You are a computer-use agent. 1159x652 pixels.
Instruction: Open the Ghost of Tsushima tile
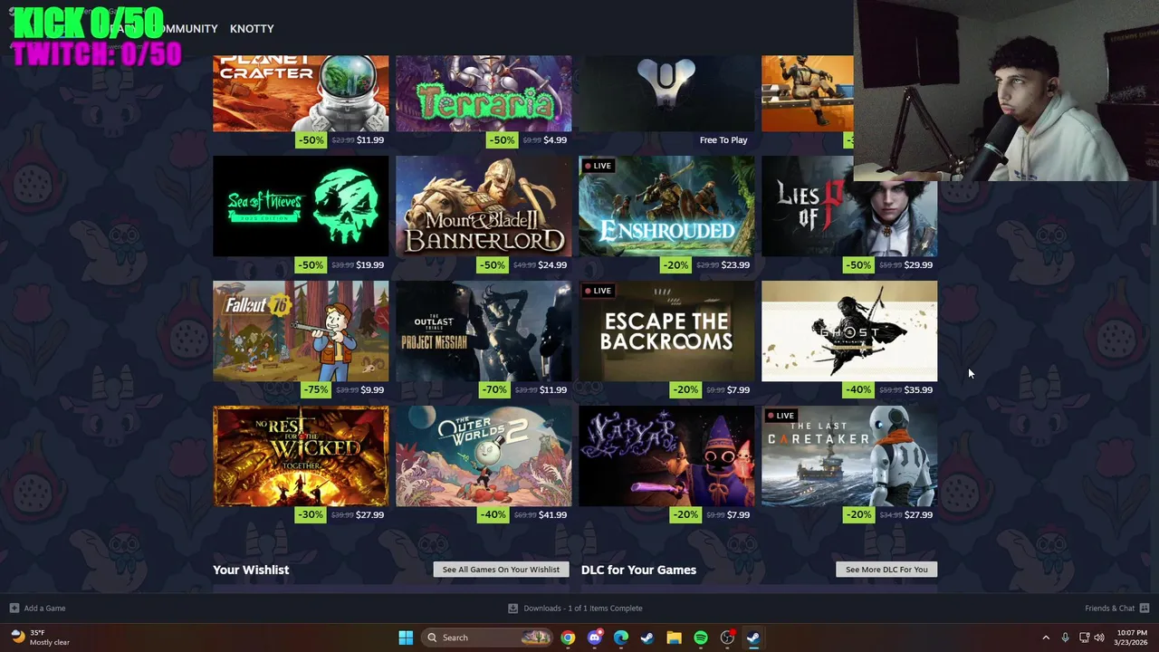[849, 331]
